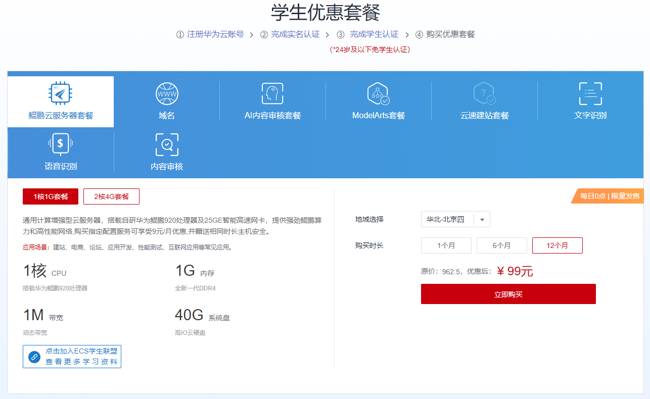Open 点击加入ECS学生联盟 link
The image size is (650, 399).
click(x=81, y=351)
